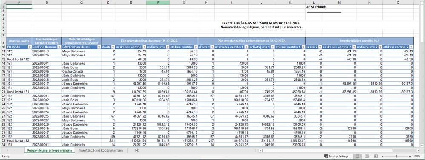The height and width of the screenshot is (160, 425).
Task: Open the nolietojums.2 filter dropdown
Action: (x=380, y=47)
